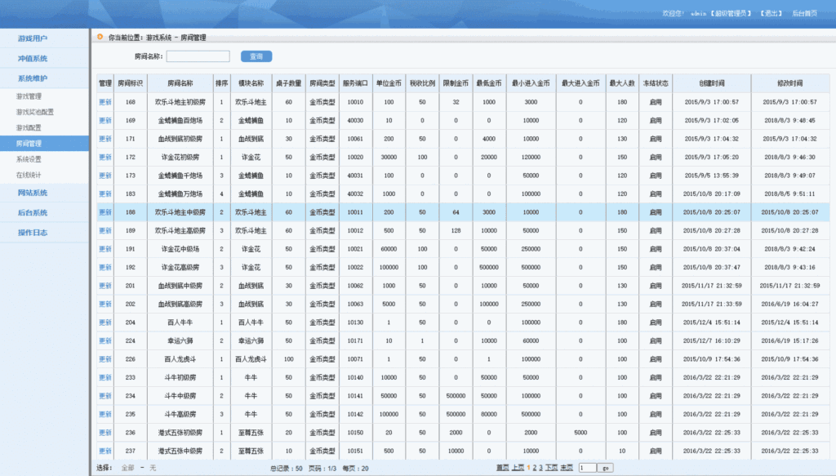The image size is (836, 476).
Task: Select all rows with 全部
Action: coord(127,468)
